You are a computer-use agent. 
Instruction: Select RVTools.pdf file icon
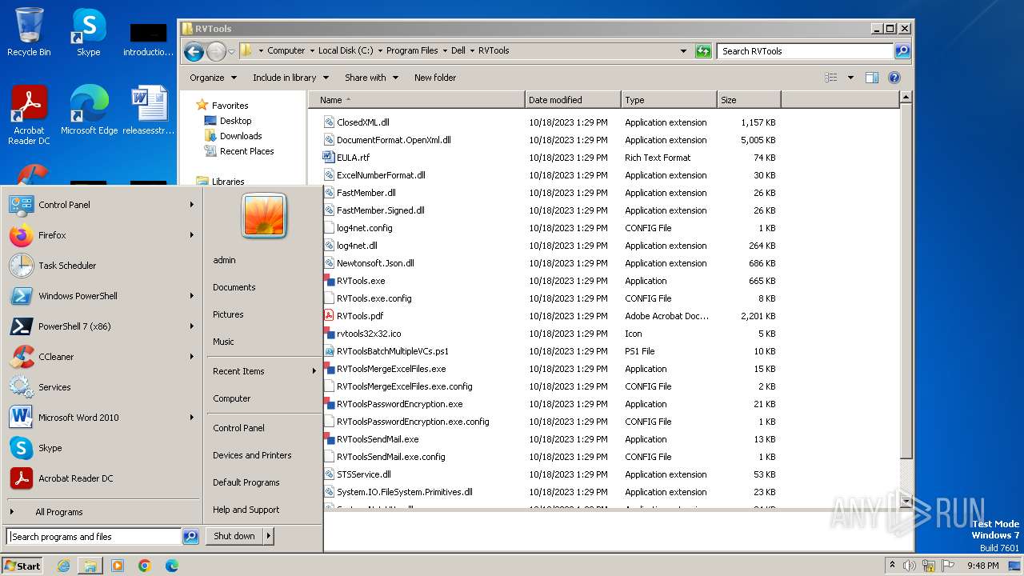tap(329, 316)
